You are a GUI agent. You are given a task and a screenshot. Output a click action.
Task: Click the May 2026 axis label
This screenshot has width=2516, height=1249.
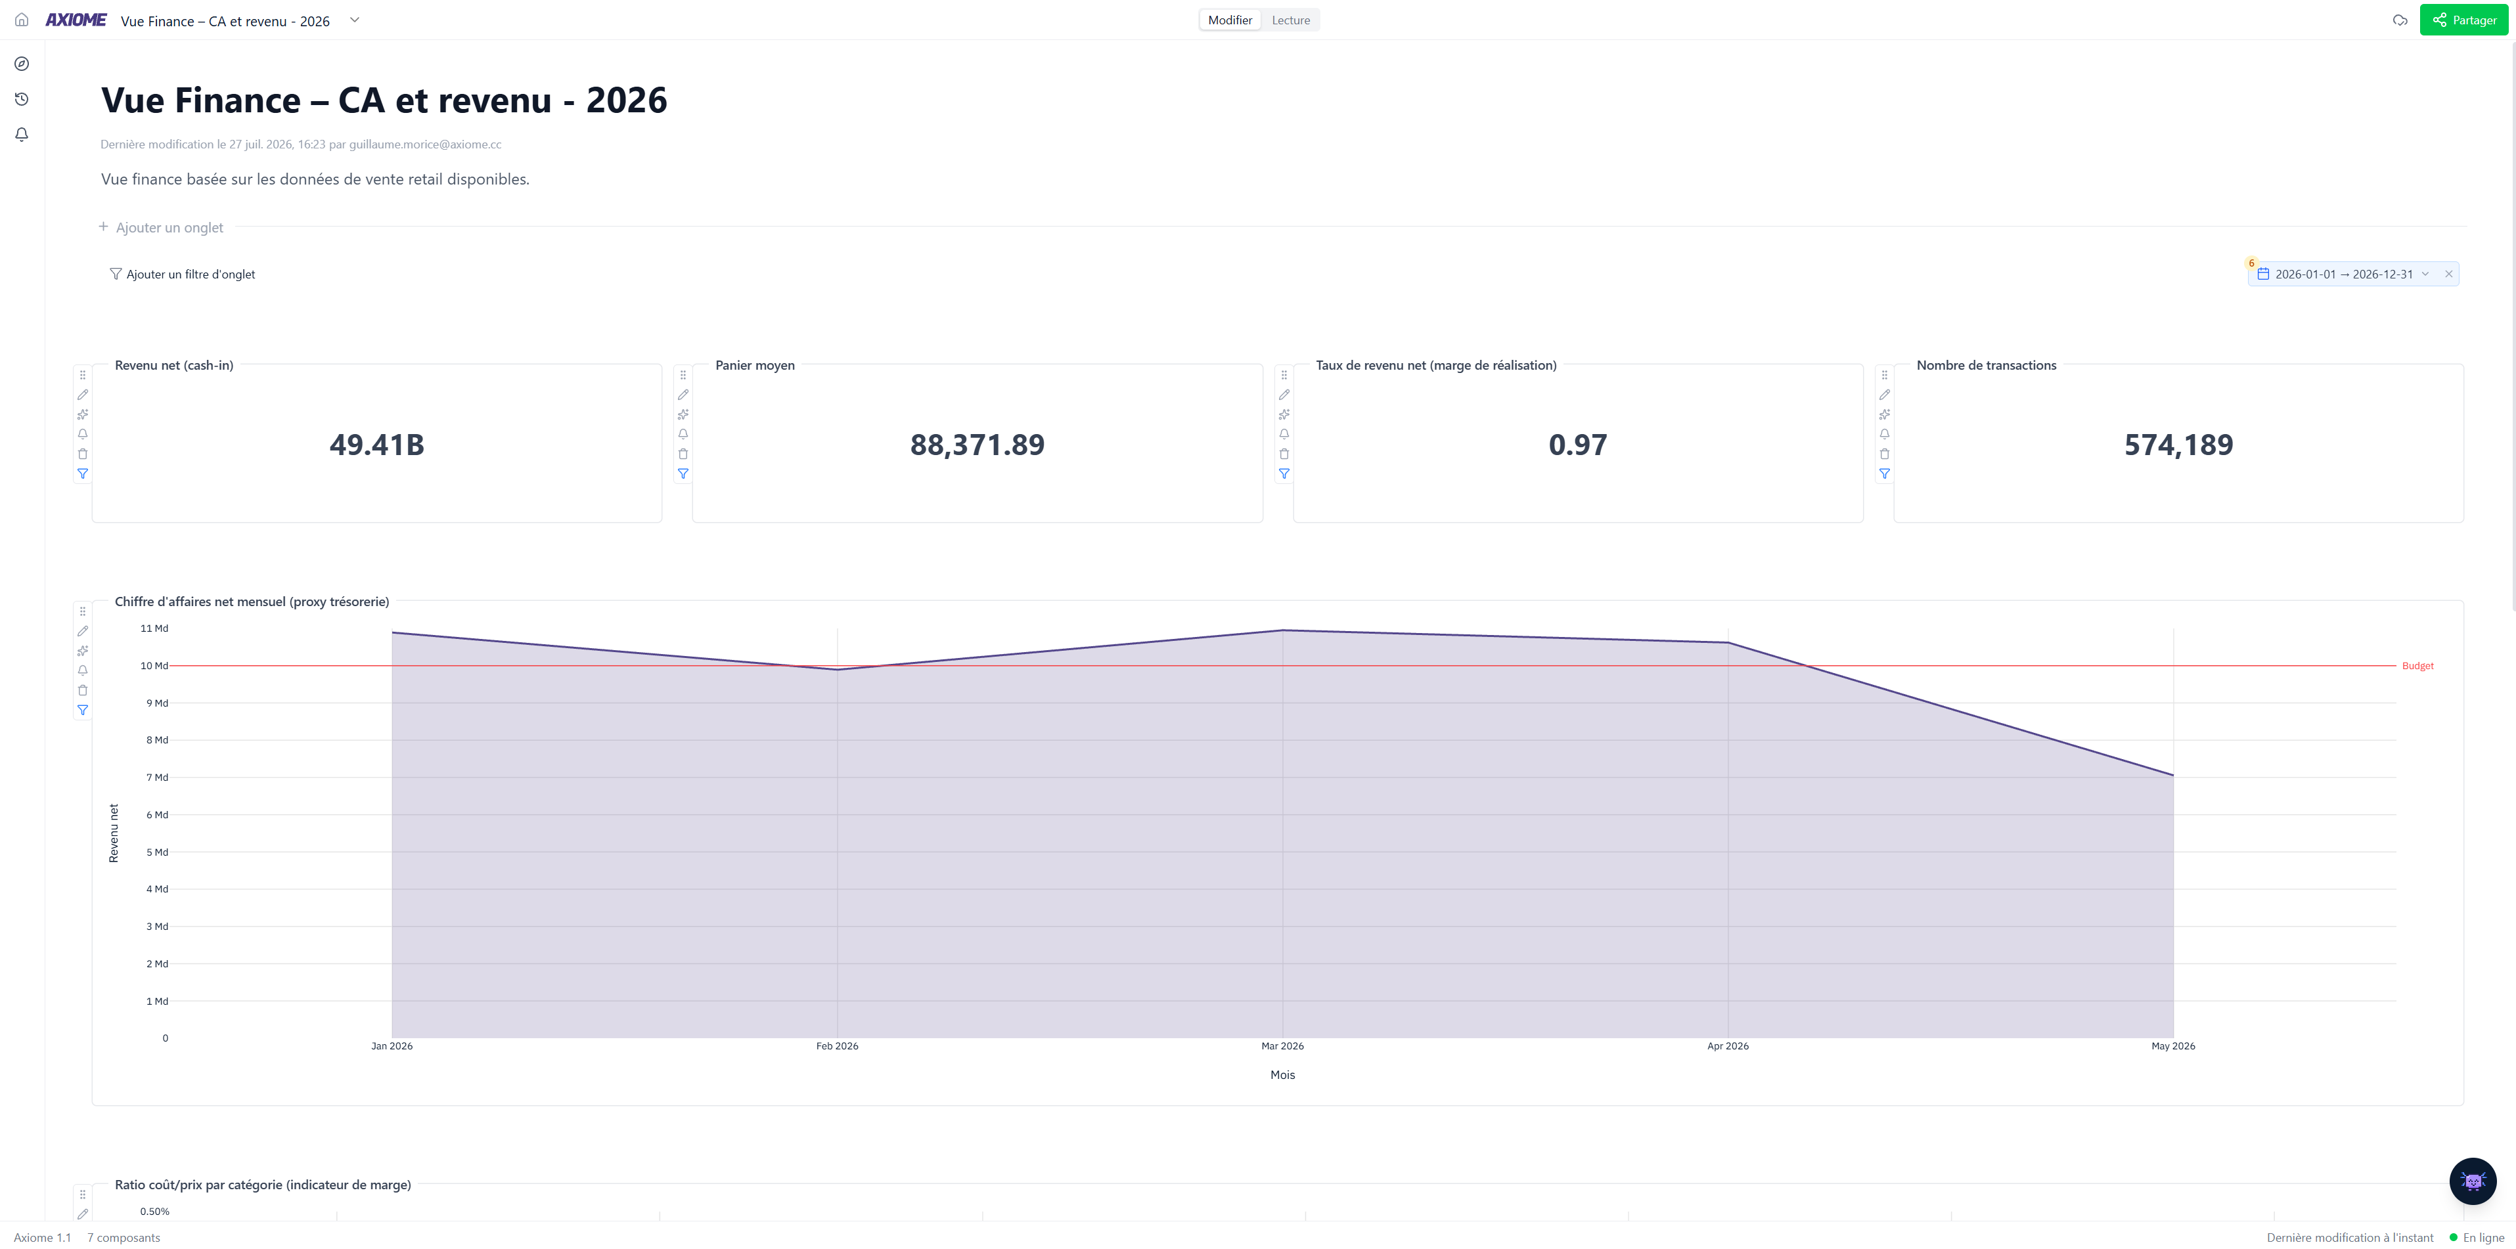[x=2173, y=1046]
